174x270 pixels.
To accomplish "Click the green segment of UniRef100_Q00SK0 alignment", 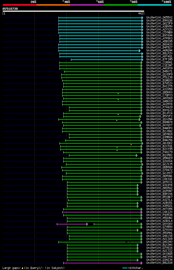I will (x=118, y=224).
